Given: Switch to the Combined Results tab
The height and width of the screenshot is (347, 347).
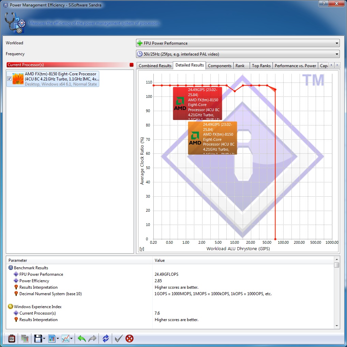Looking at the screenshot, I should (155, 66).
